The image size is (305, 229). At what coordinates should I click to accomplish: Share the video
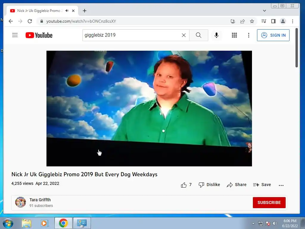(236, 185)
